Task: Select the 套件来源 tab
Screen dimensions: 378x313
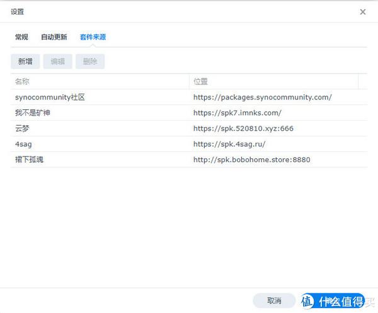Action: coord(93,37)
